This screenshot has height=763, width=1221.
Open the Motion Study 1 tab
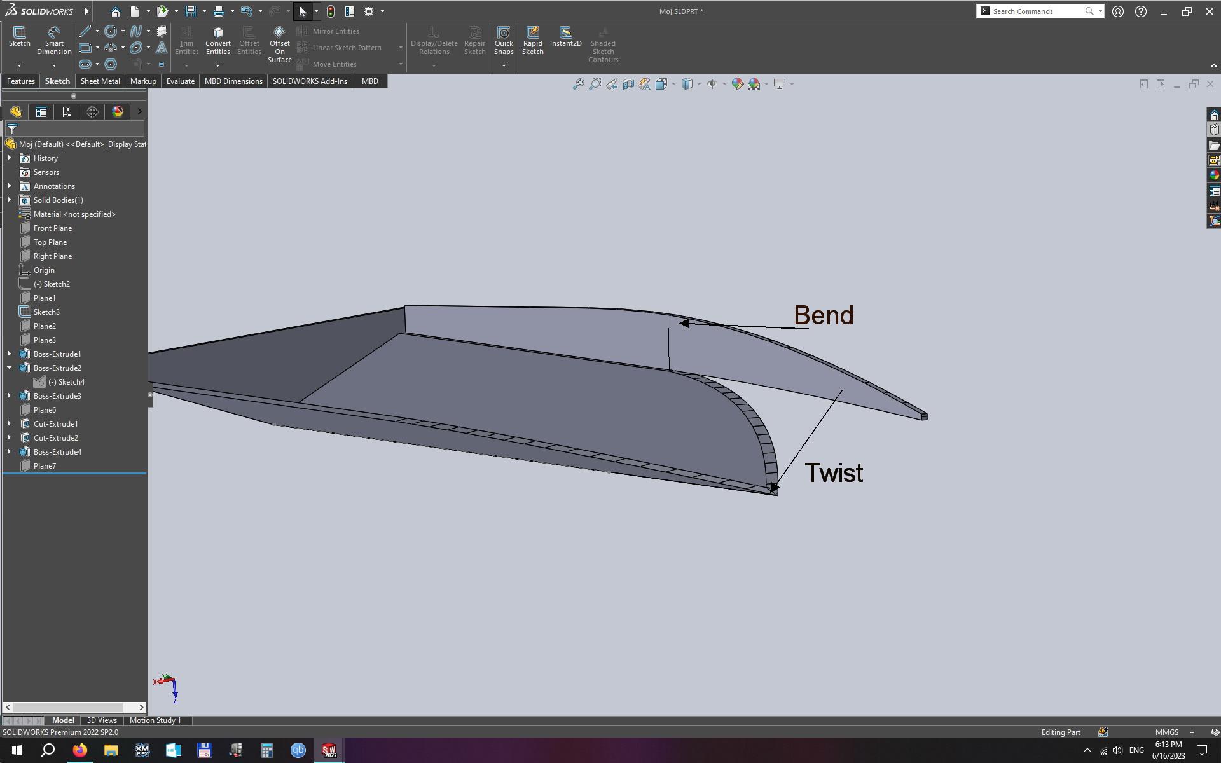[155, 720]
